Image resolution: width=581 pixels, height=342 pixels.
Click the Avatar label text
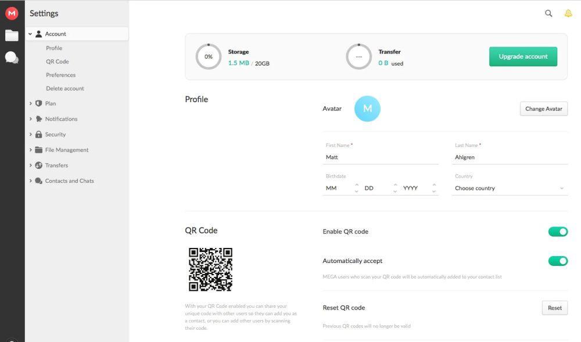pyautogui.click(x=332, y=109)
